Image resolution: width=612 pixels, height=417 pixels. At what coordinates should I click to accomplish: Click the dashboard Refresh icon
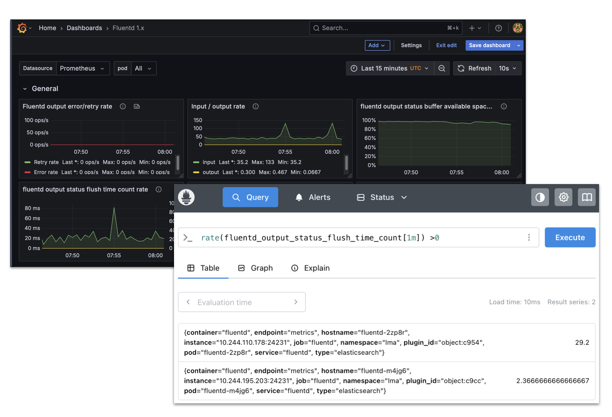461,68
